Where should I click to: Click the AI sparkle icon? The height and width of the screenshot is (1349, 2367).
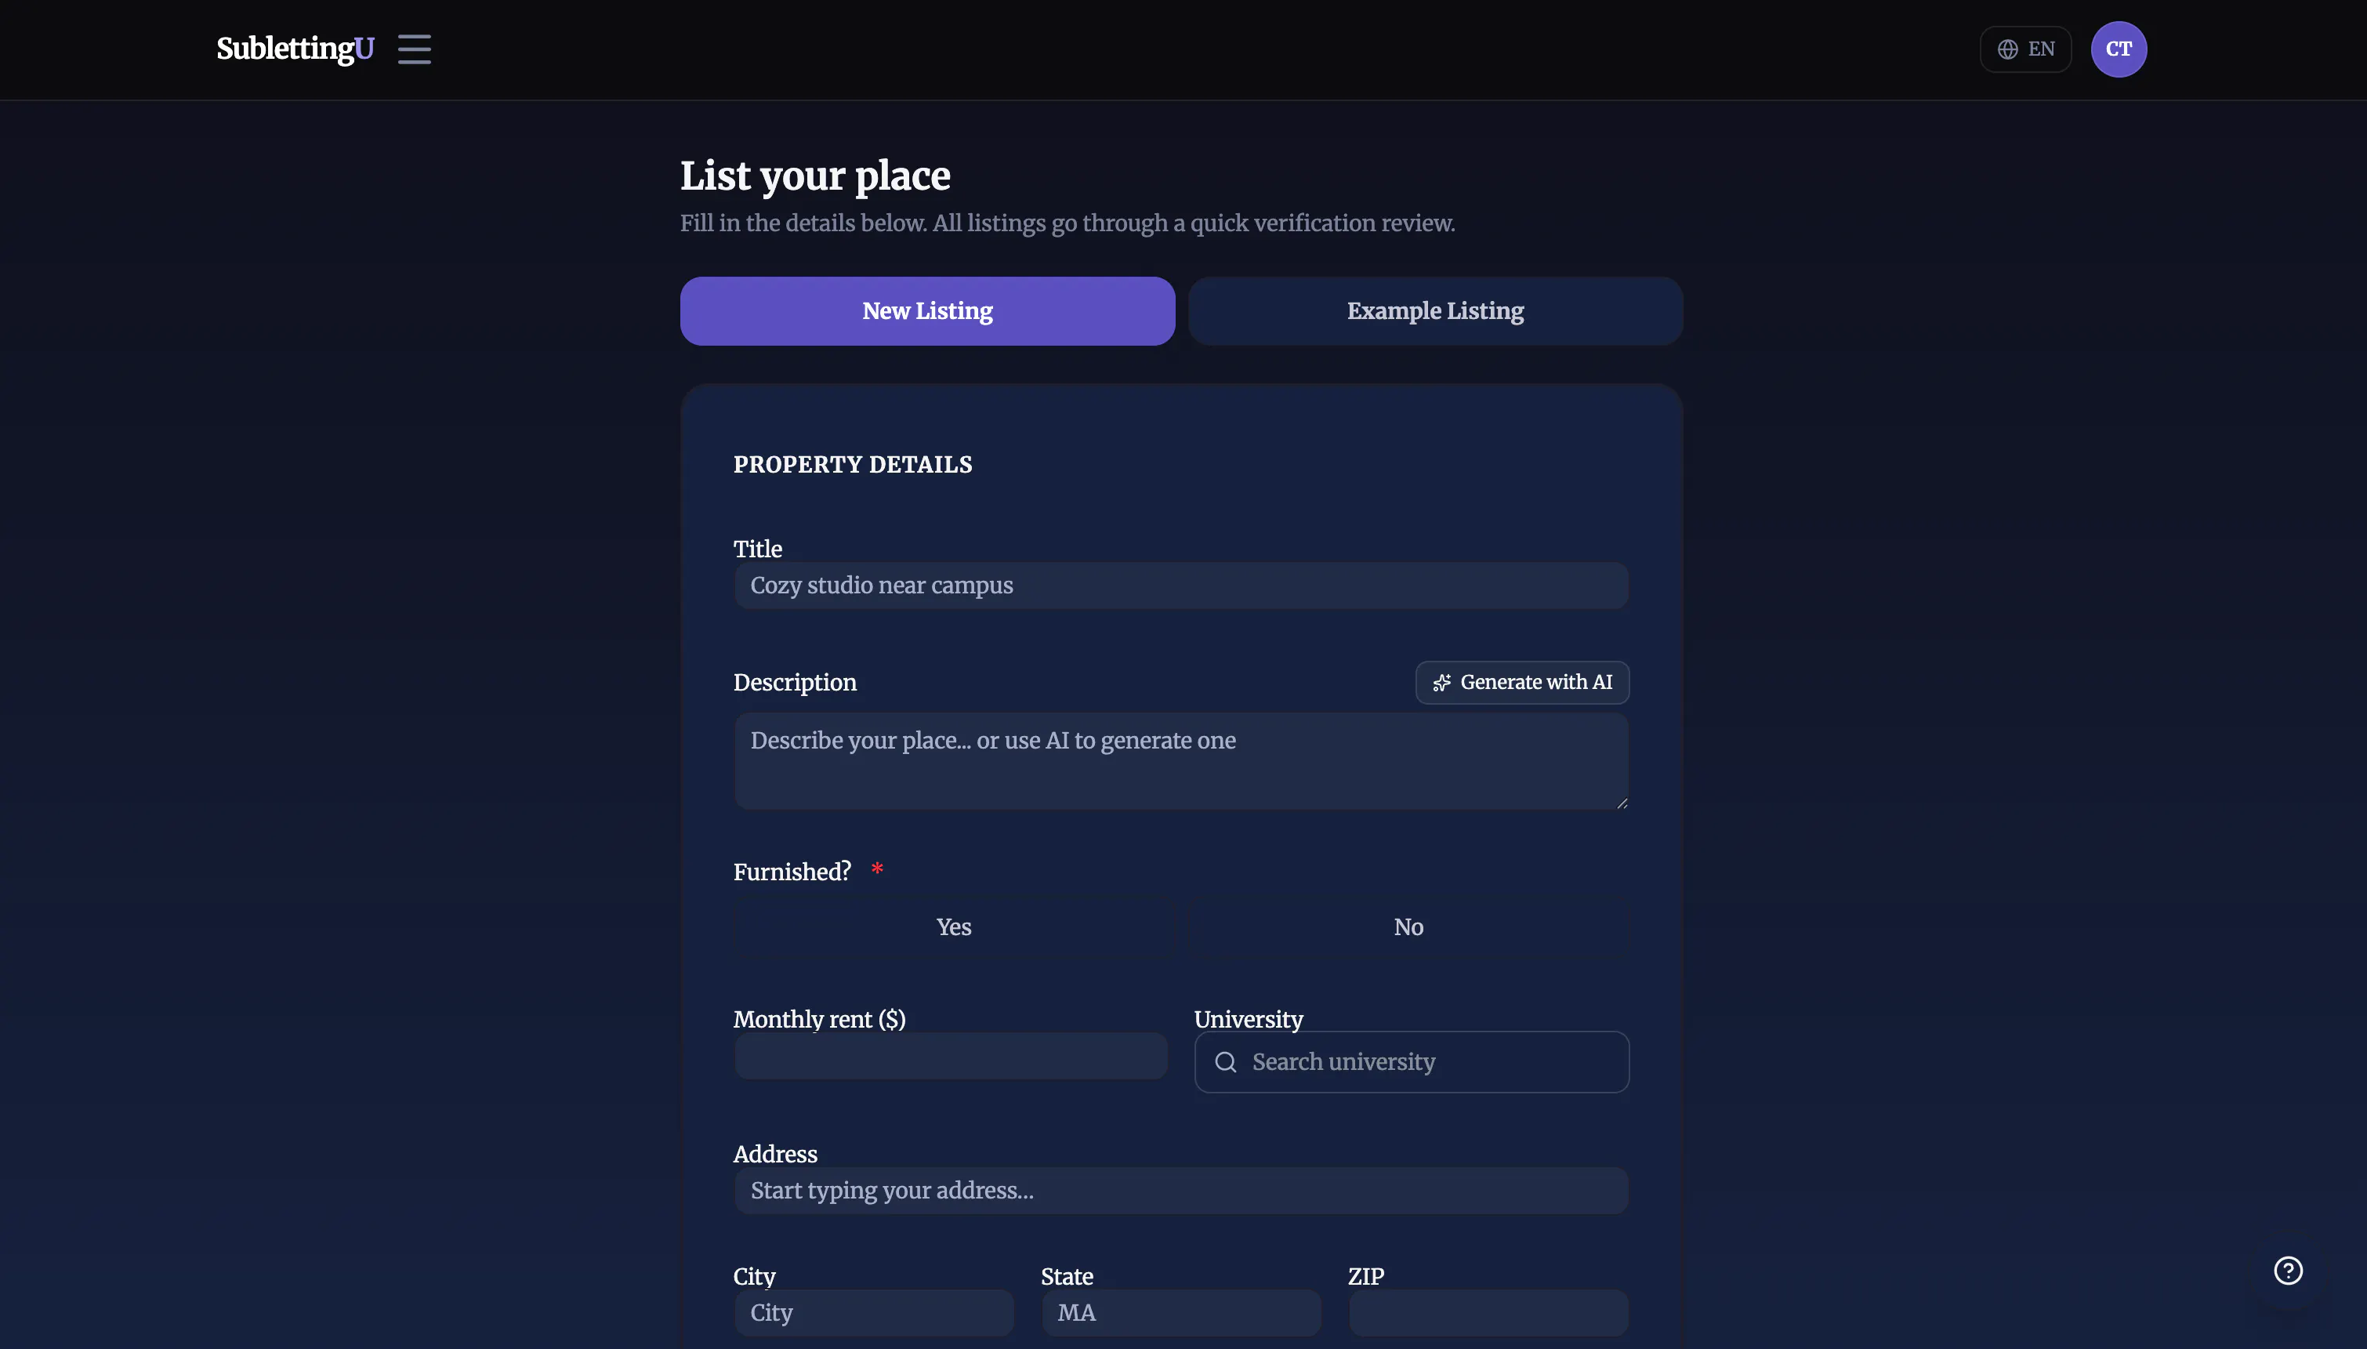(1441, 683)
